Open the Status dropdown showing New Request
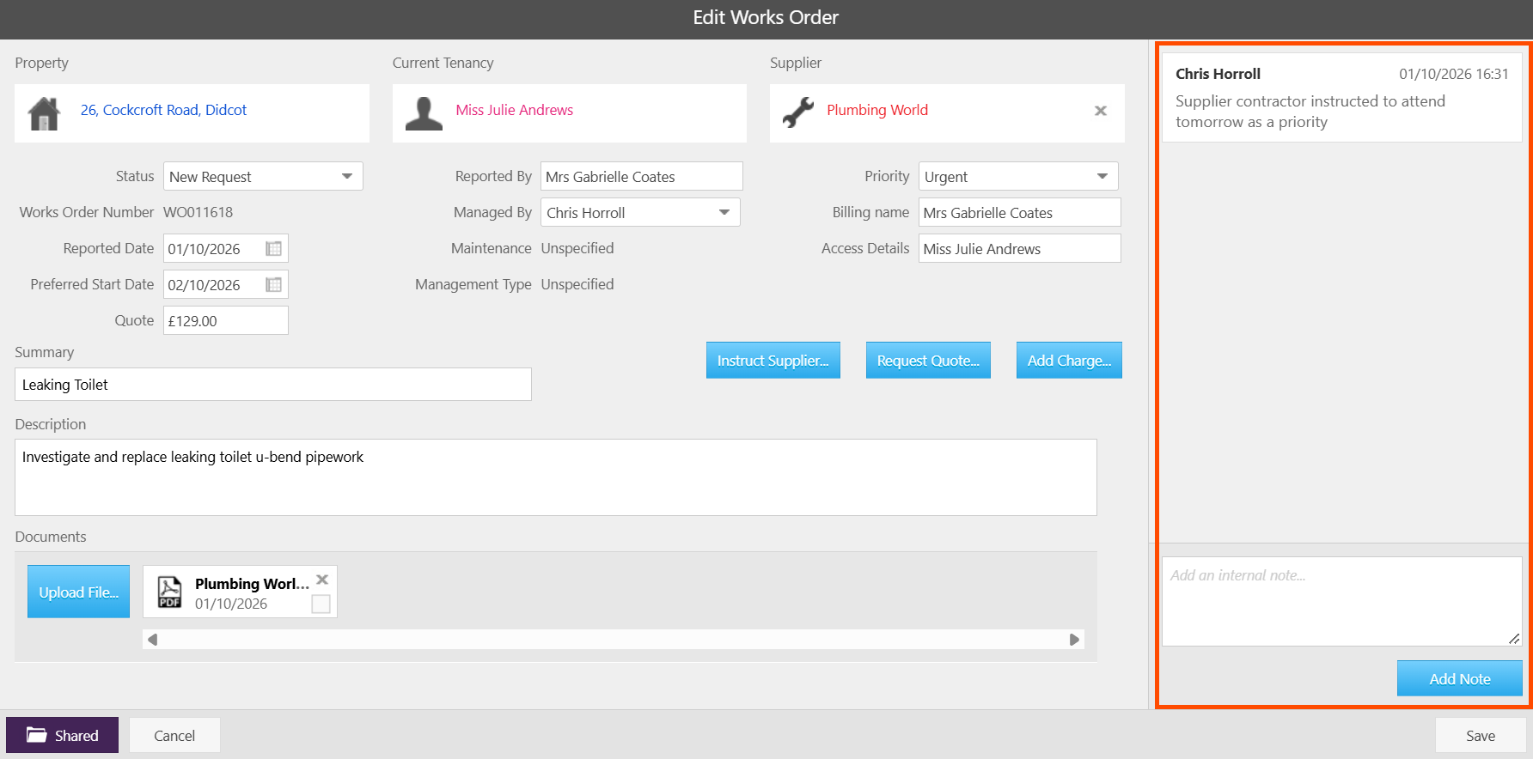Screen dimensions: 1533x759 coord(263,177)
